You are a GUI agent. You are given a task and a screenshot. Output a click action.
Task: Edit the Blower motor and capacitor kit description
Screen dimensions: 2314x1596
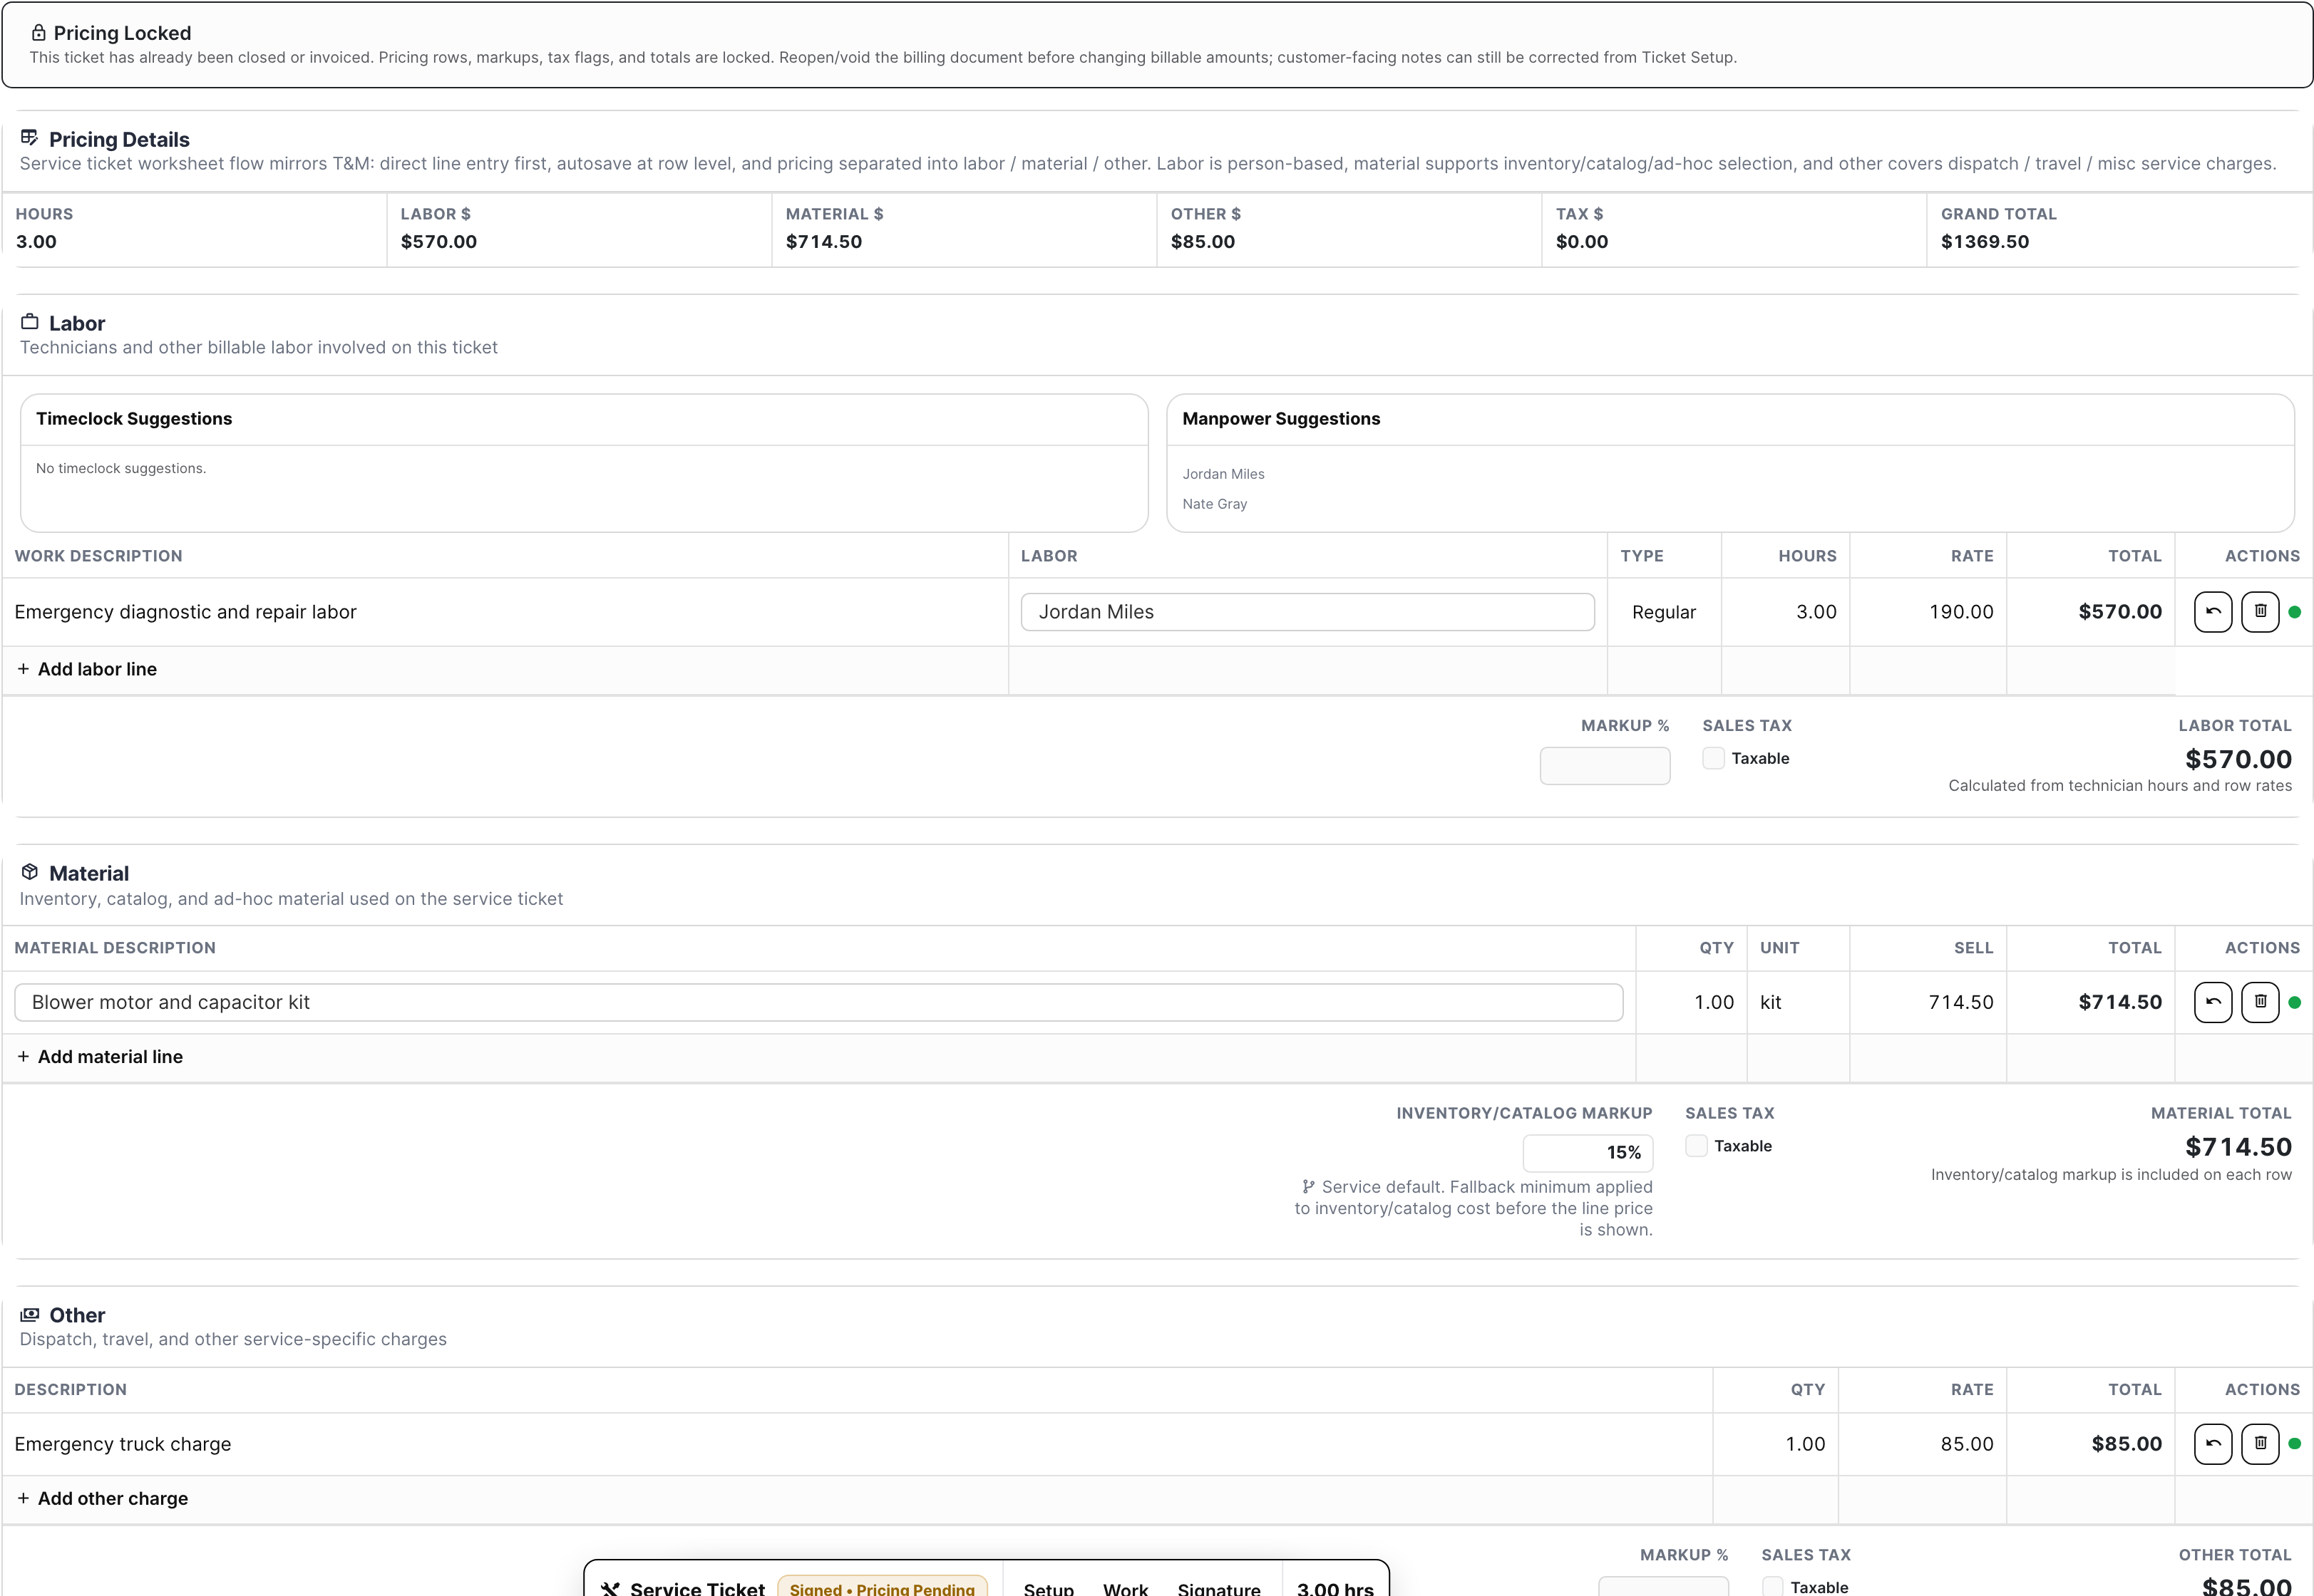[818, 1002]
